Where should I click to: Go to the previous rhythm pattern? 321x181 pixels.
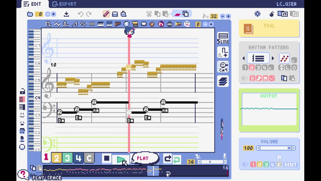point(243,58)
